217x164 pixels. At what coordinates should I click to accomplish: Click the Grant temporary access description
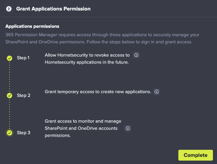pos(98,92)
